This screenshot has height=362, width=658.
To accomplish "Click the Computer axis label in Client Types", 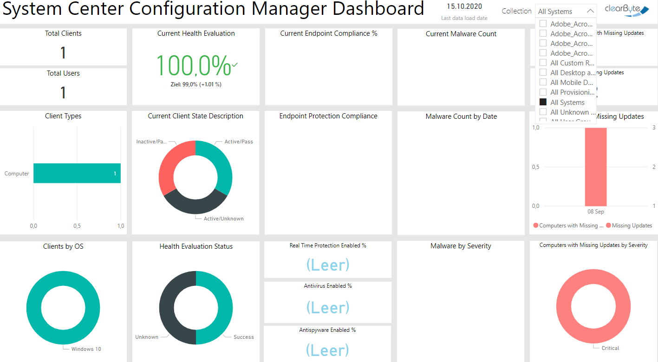I will point(17,174).
